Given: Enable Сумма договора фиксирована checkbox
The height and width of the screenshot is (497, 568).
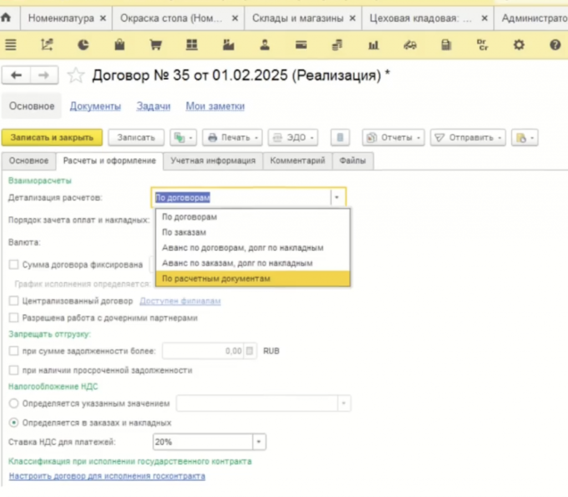Looking at the screenshot, I should [14, 265].
